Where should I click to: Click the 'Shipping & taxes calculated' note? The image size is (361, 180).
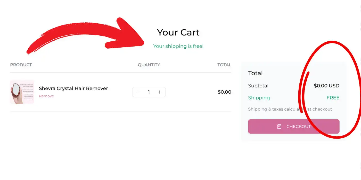coord(290,109)
